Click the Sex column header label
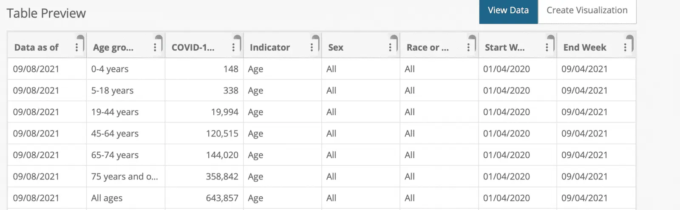The width and height of the screenshot is (680, 210). [x=336, y=48]
